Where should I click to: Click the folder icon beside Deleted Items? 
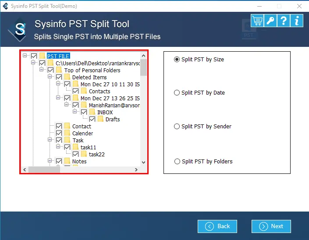pos(67,77)
